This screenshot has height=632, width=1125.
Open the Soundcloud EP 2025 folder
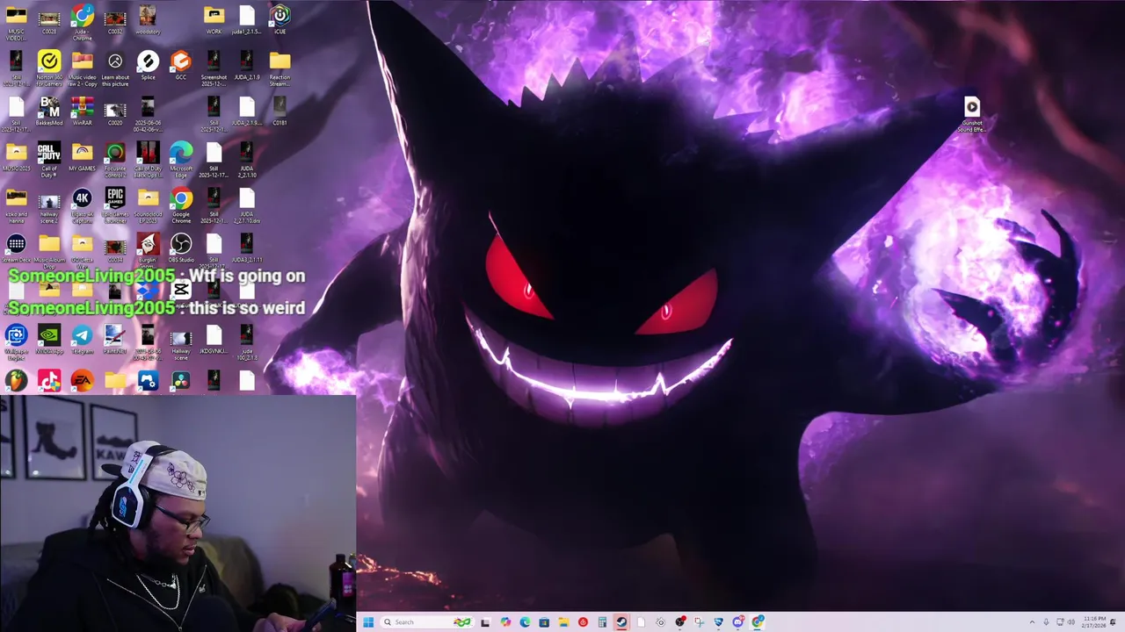coord(148,205)
